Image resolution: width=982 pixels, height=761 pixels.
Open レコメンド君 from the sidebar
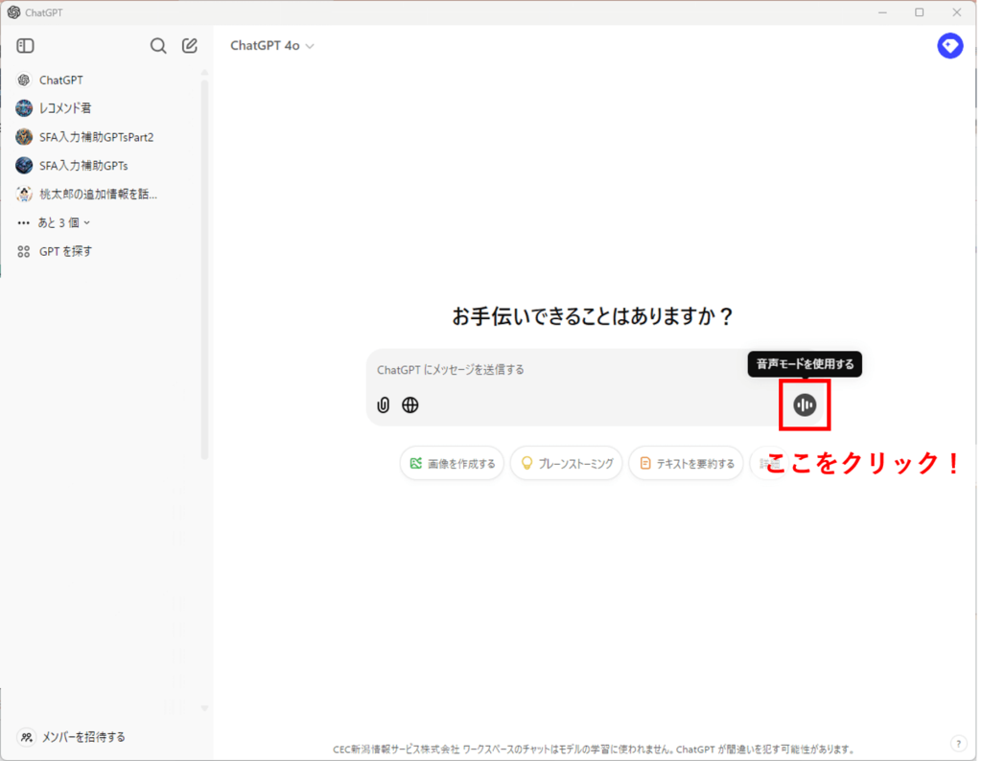point(65,108)
